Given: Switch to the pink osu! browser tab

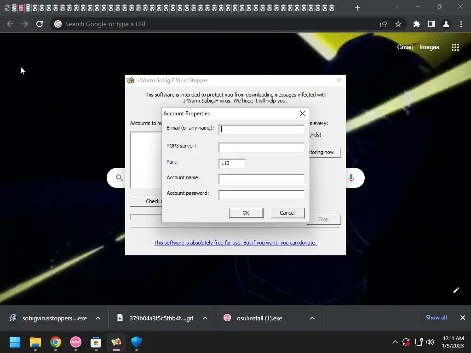Looking at the screenshot, I should (21, 8).
